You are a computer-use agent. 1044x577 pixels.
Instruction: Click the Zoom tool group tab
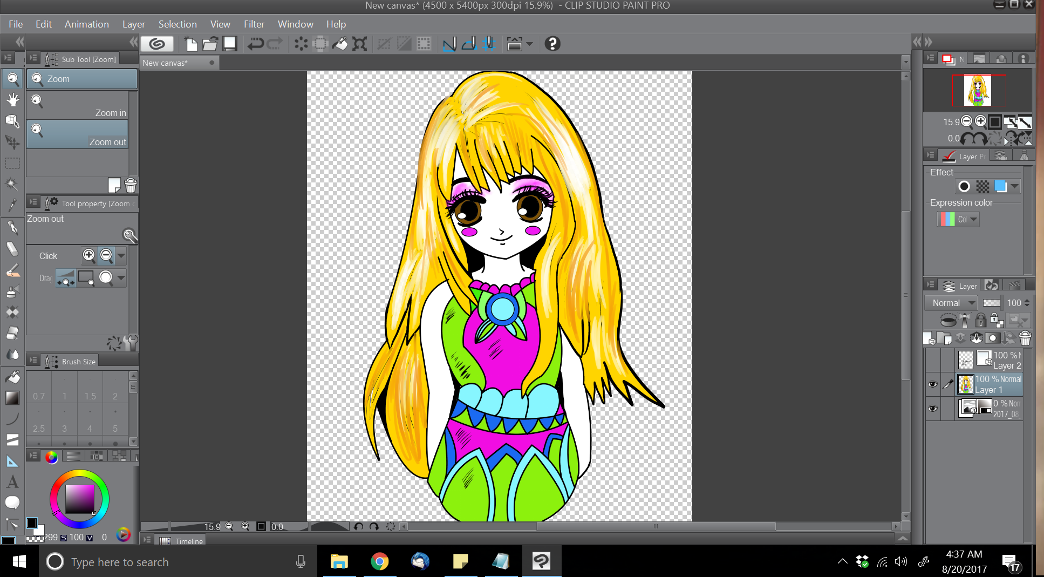[x=82, y=79]
